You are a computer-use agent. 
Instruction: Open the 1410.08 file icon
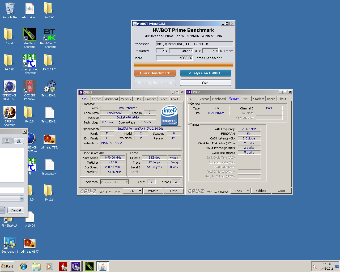pos(29,219)
